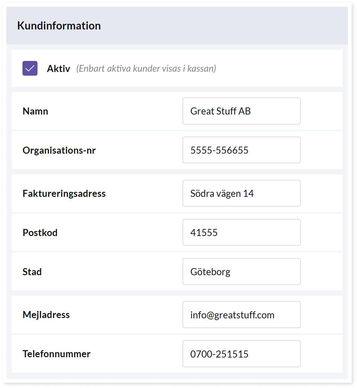This screenshot has height=388, width=357.
Task: Click the Aktiv label text
Action: pos(58,69)
